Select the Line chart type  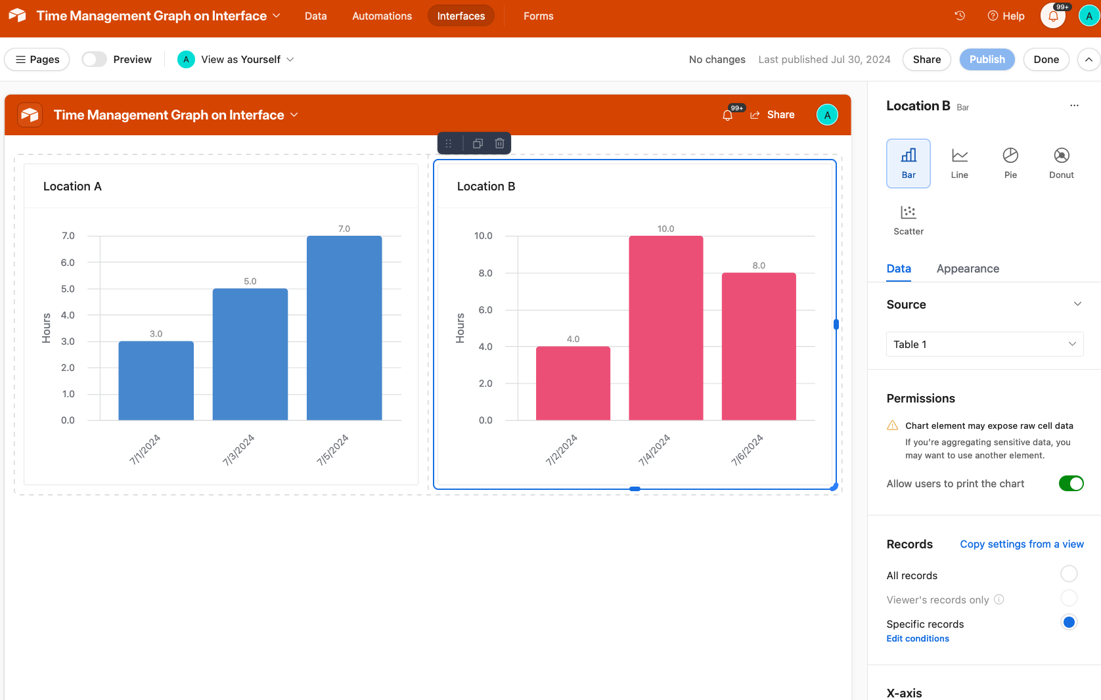[x=960, y=164]
